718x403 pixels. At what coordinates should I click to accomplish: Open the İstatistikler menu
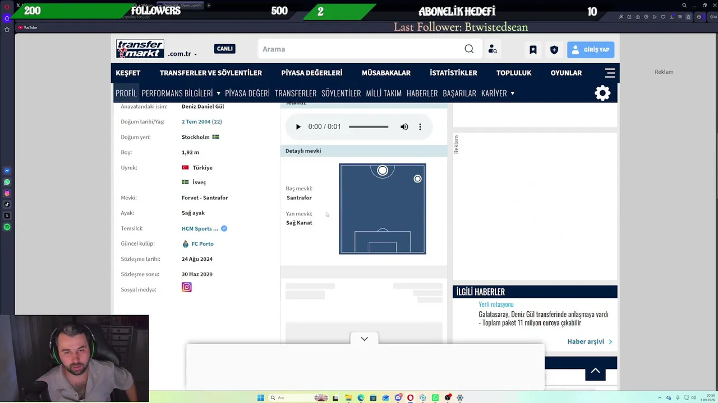[x=453, y=73]
